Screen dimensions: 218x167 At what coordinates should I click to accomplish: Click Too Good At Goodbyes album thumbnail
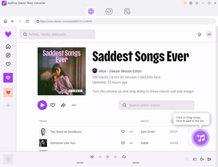tap(43, 131)
